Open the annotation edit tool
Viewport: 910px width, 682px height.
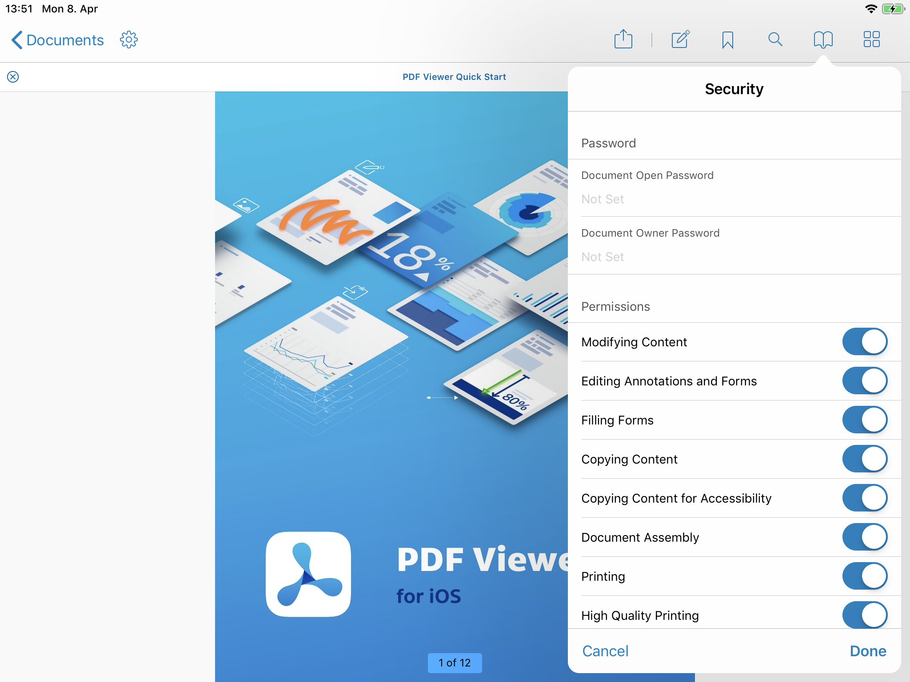(x=680, y=39)
